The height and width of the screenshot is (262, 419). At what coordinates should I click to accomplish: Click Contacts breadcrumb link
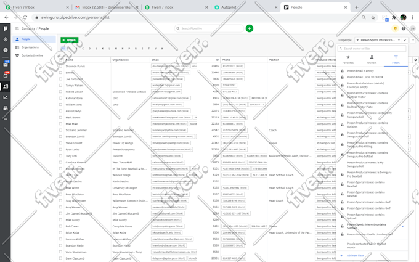coord(28,28)
